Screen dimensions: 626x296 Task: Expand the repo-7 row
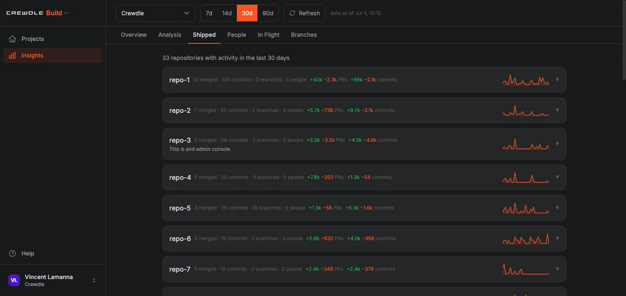coord(557,269)
